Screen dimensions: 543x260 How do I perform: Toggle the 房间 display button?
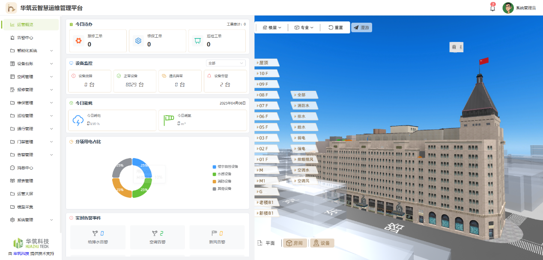coord(295,243)
